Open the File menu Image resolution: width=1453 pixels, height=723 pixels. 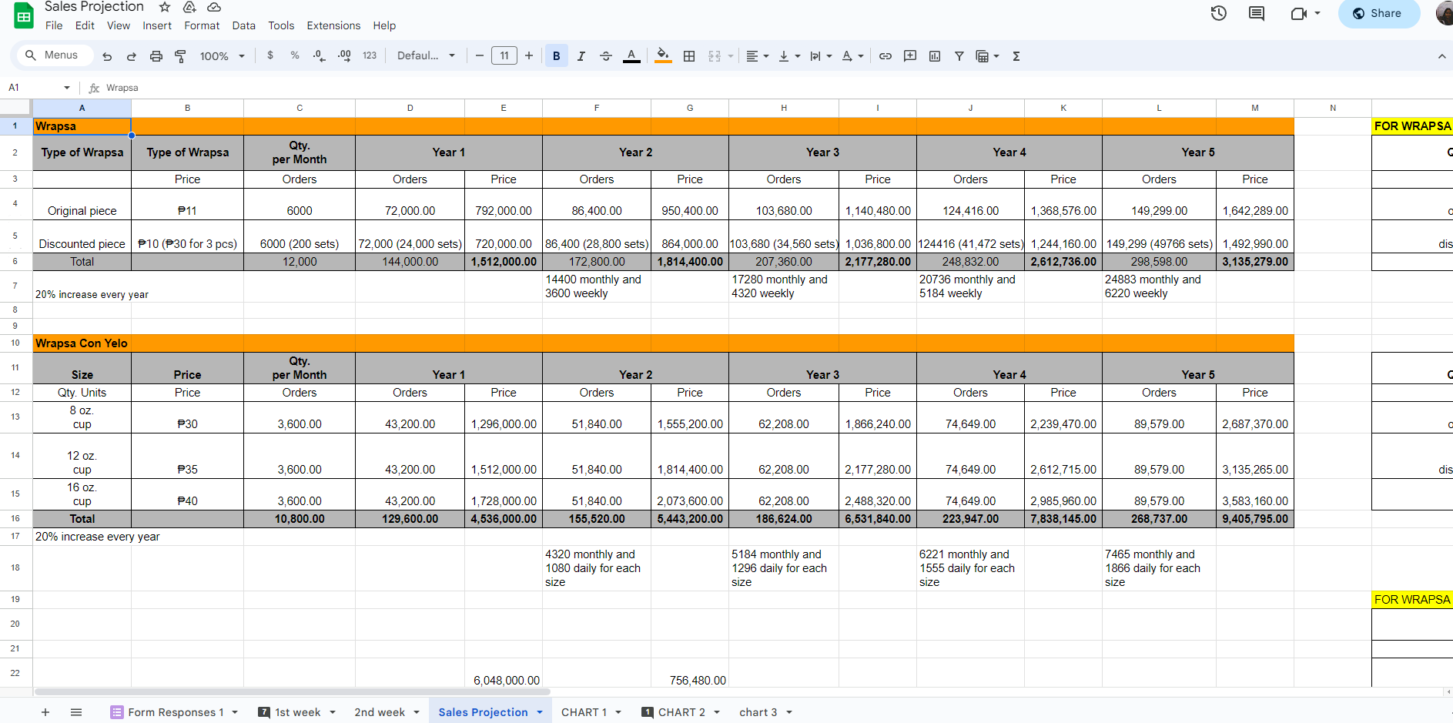pyautogui.click(x=54, y=25)
